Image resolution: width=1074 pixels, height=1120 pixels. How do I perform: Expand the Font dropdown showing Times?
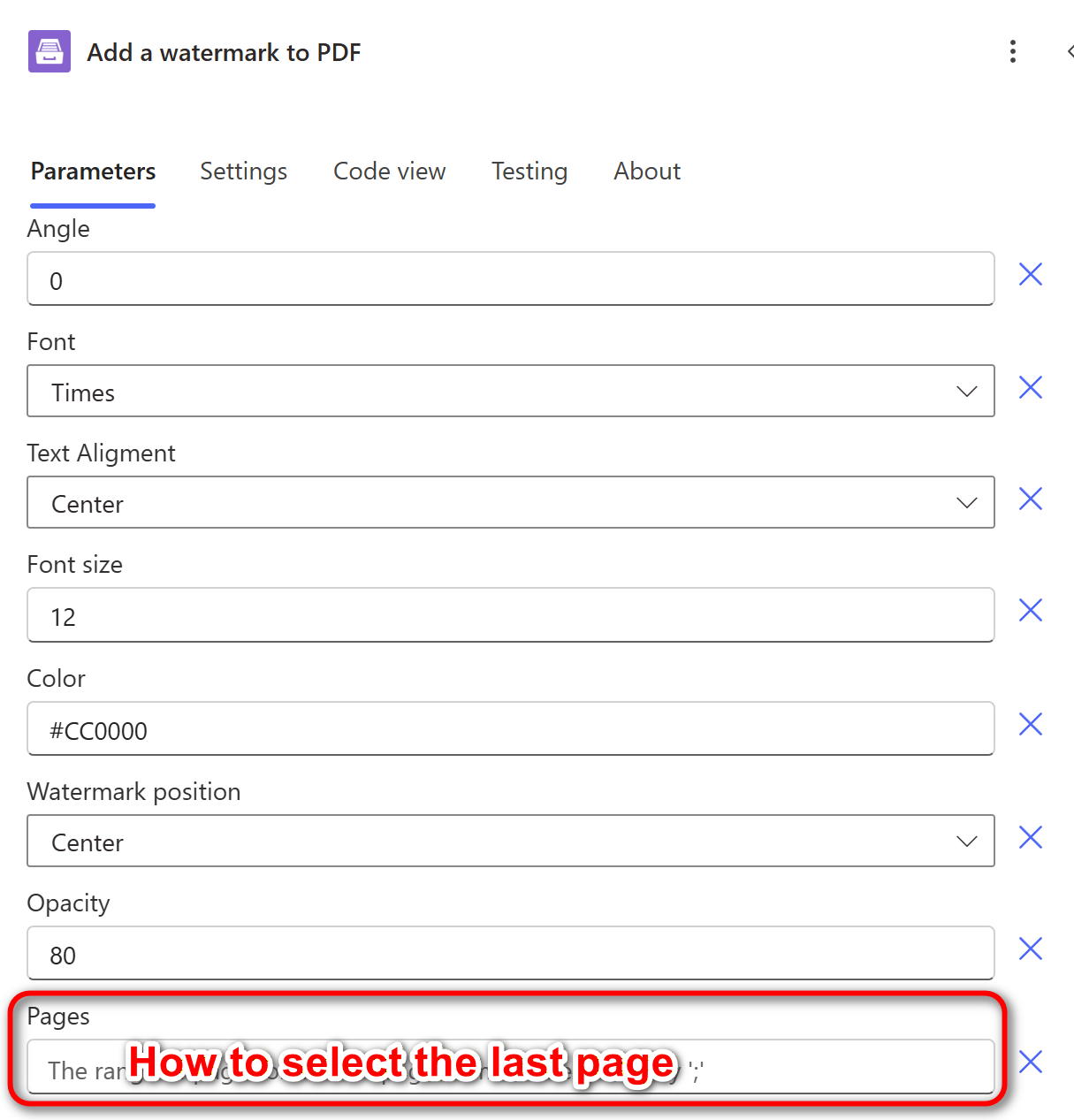pos(510,392)
